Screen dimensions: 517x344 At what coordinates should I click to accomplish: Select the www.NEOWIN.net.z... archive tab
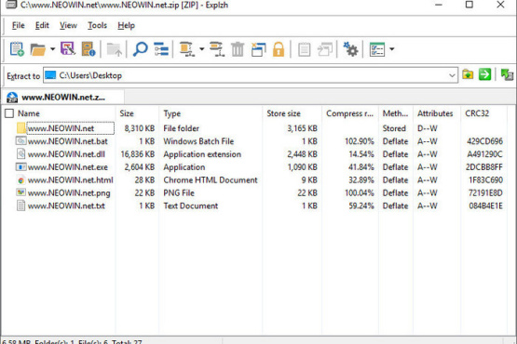pos(62,97)
